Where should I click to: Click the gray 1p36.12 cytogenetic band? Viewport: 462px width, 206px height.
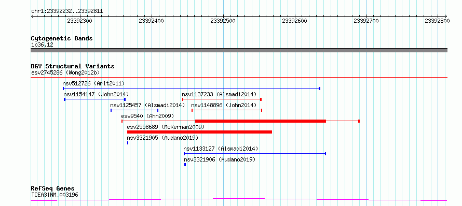point(239,50)
